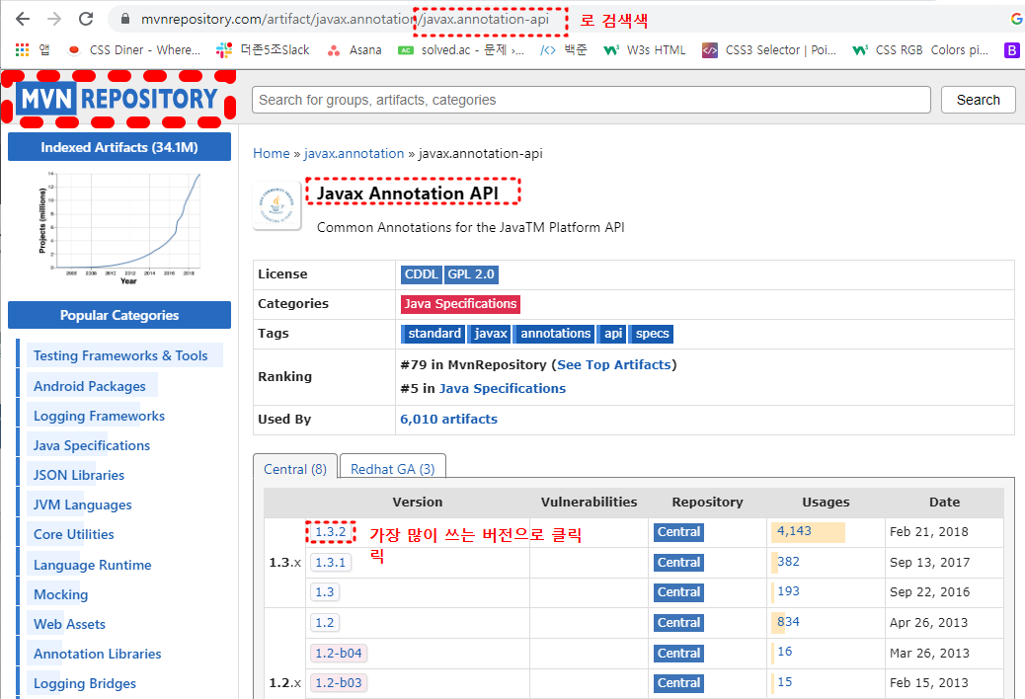The height and width of the screenshot is (699, 1025).
Task: Open the 백준 bookmark
Action: click(x=564, y=49)
